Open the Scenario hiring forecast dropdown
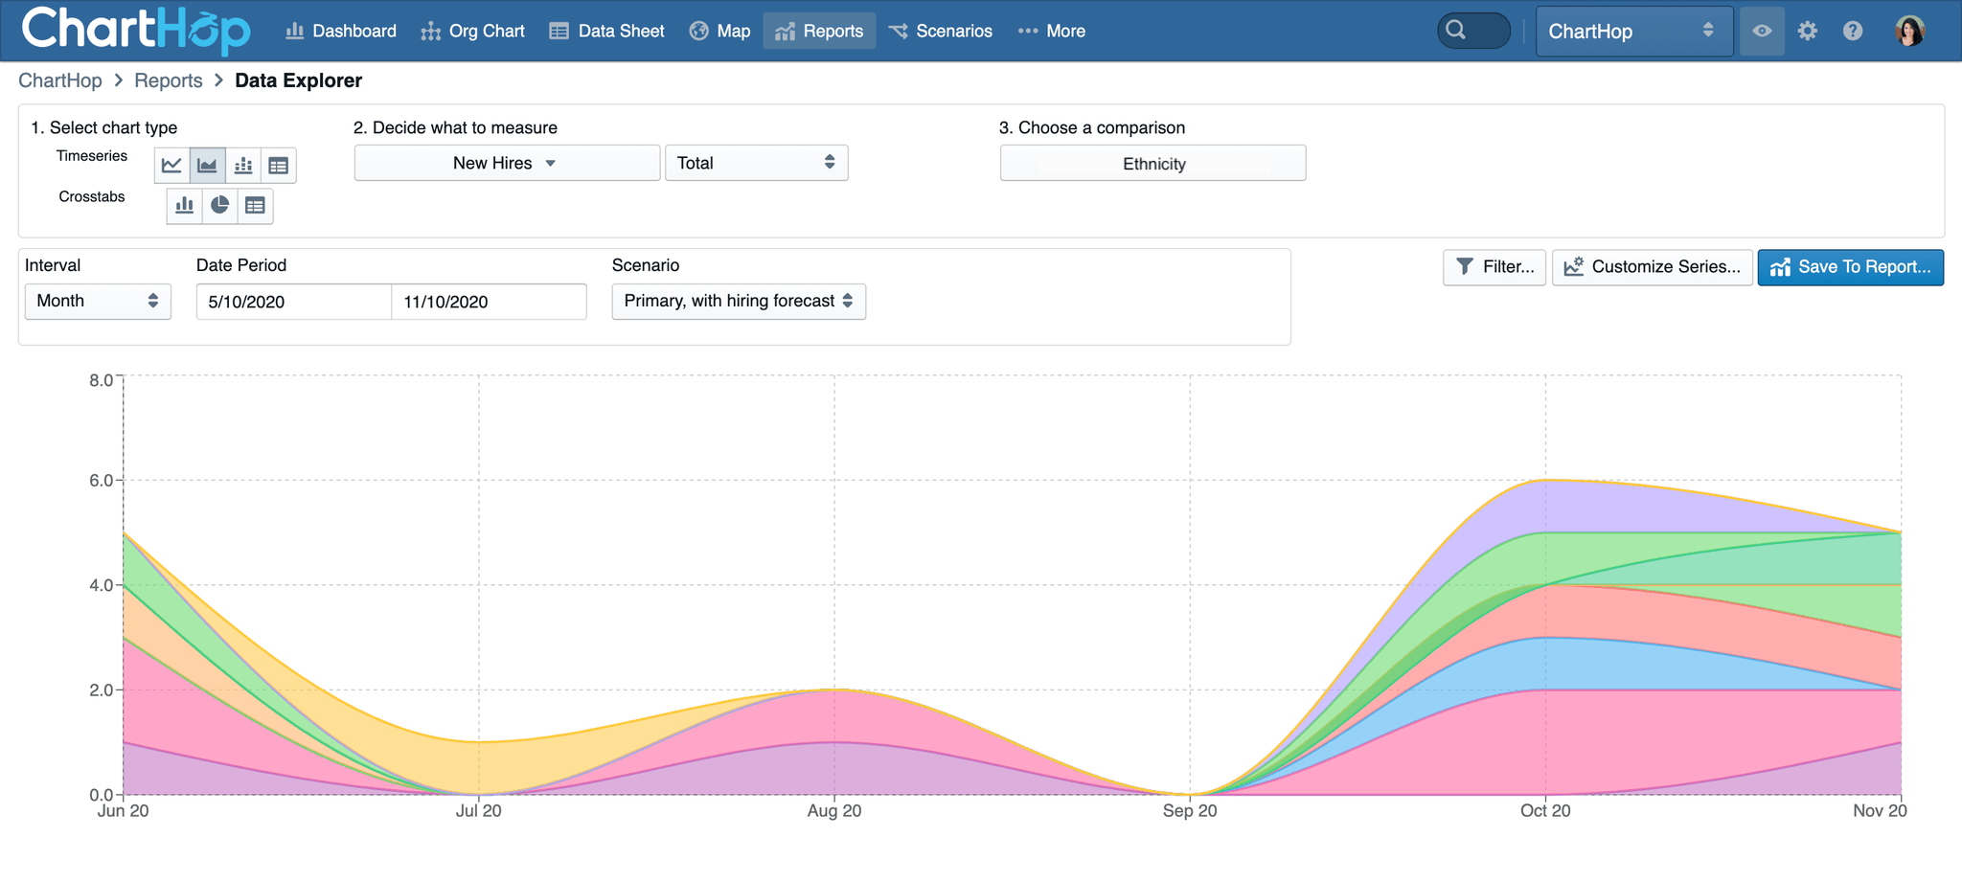 tap(738, 301)
